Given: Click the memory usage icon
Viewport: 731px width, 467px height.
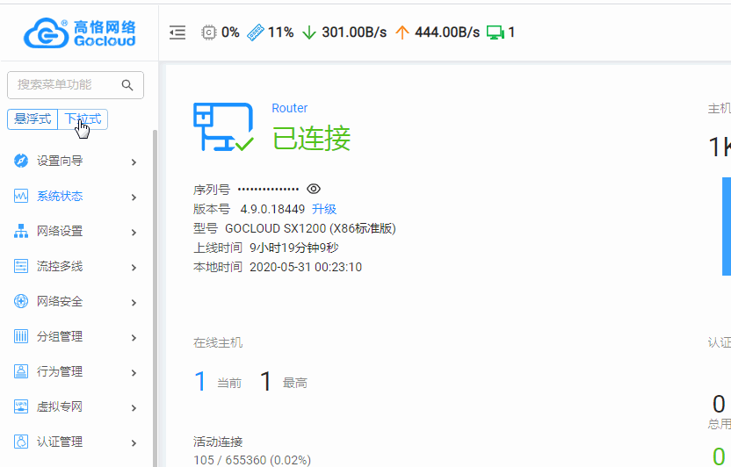Looking at the screenshot, I should coord(256,32).
